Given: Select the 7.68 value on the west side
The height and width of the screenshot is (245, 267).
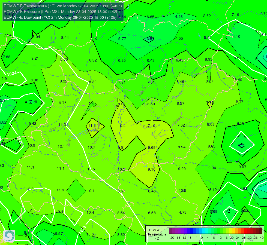Looking at the screenshot, I should point(7,57).
